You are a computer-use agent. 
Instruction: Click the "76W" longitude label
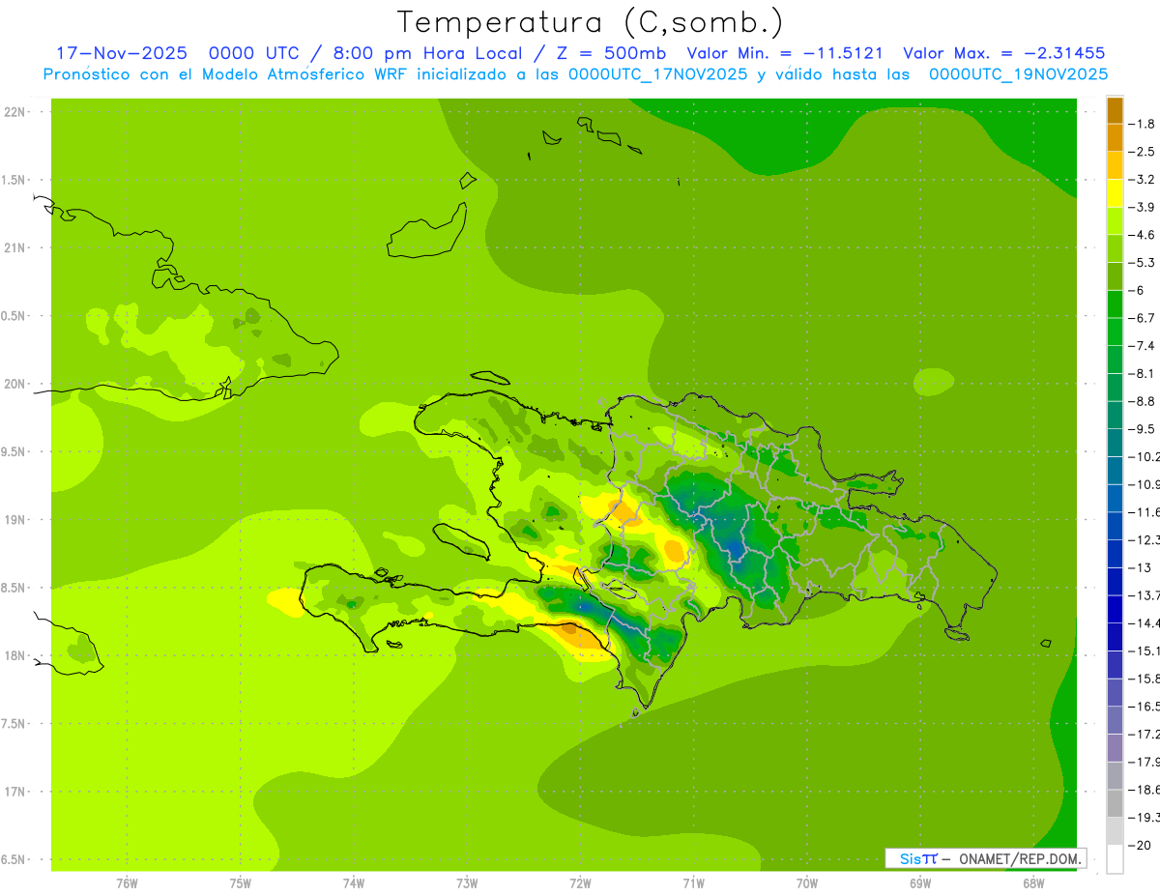tap(127, 882)
